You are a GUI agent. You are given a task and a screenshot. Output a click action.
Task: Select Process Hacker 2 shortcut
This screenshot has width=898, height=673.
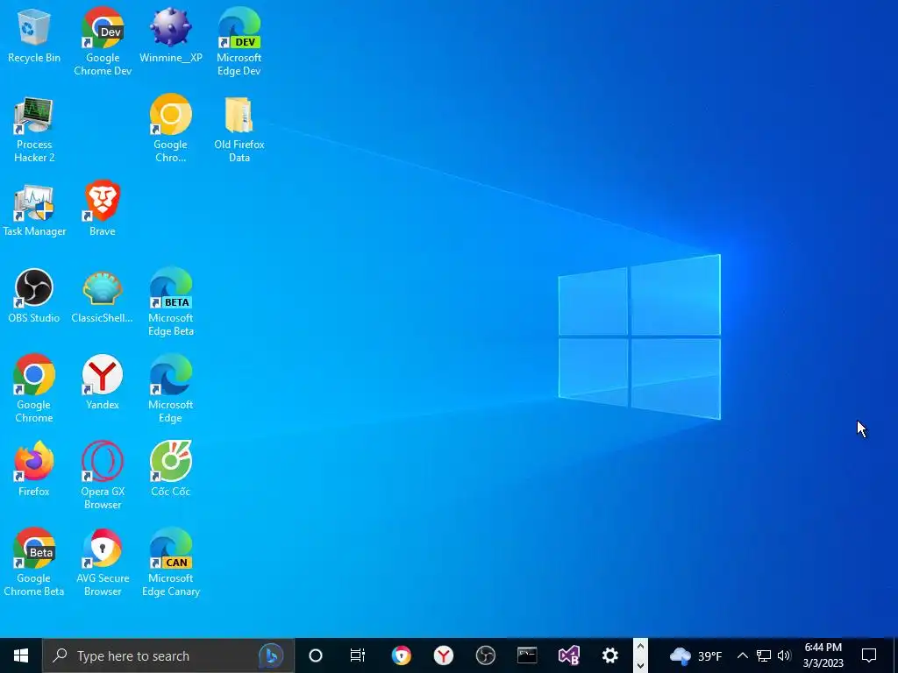pos(34,130)
